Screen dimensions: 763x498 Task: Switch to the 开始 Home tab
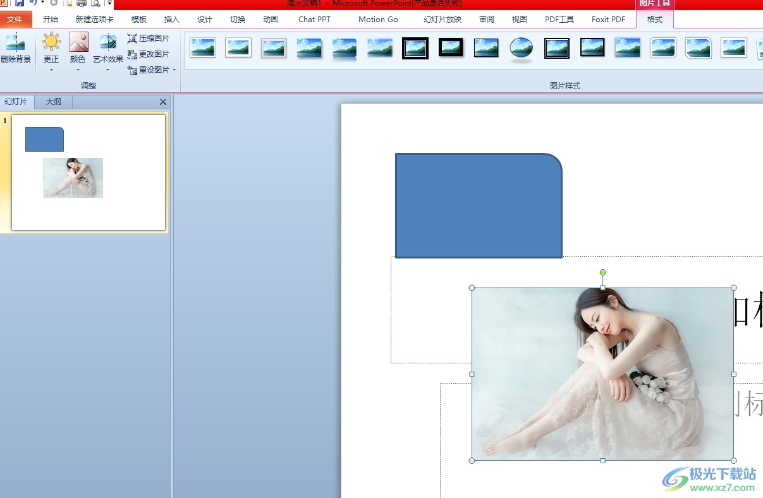(51, 20)
